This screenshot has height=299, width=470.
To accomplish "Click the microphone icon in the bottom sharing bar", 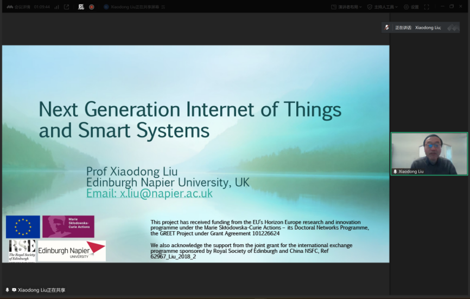I will click(7, 290).
